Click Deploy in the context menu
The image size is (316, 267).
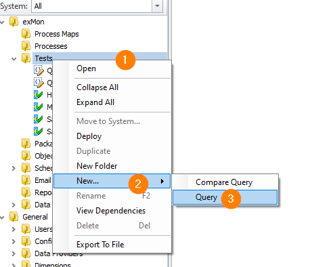click(x=89, y=136)
